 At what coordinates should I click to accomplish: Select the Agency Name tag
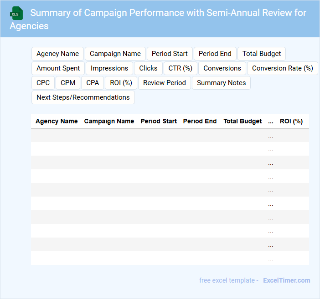tap(57, 54)
